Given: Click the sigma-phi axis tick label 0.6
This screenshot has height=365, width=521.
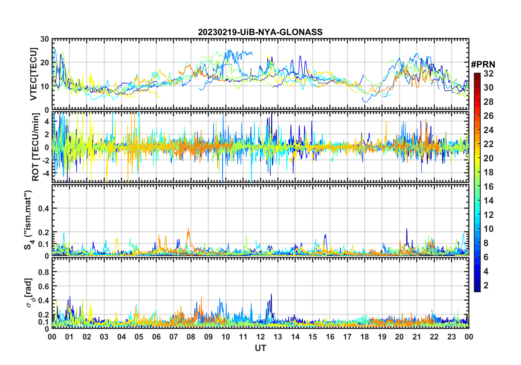Looking at the screenshot, I should coord(43,286).
